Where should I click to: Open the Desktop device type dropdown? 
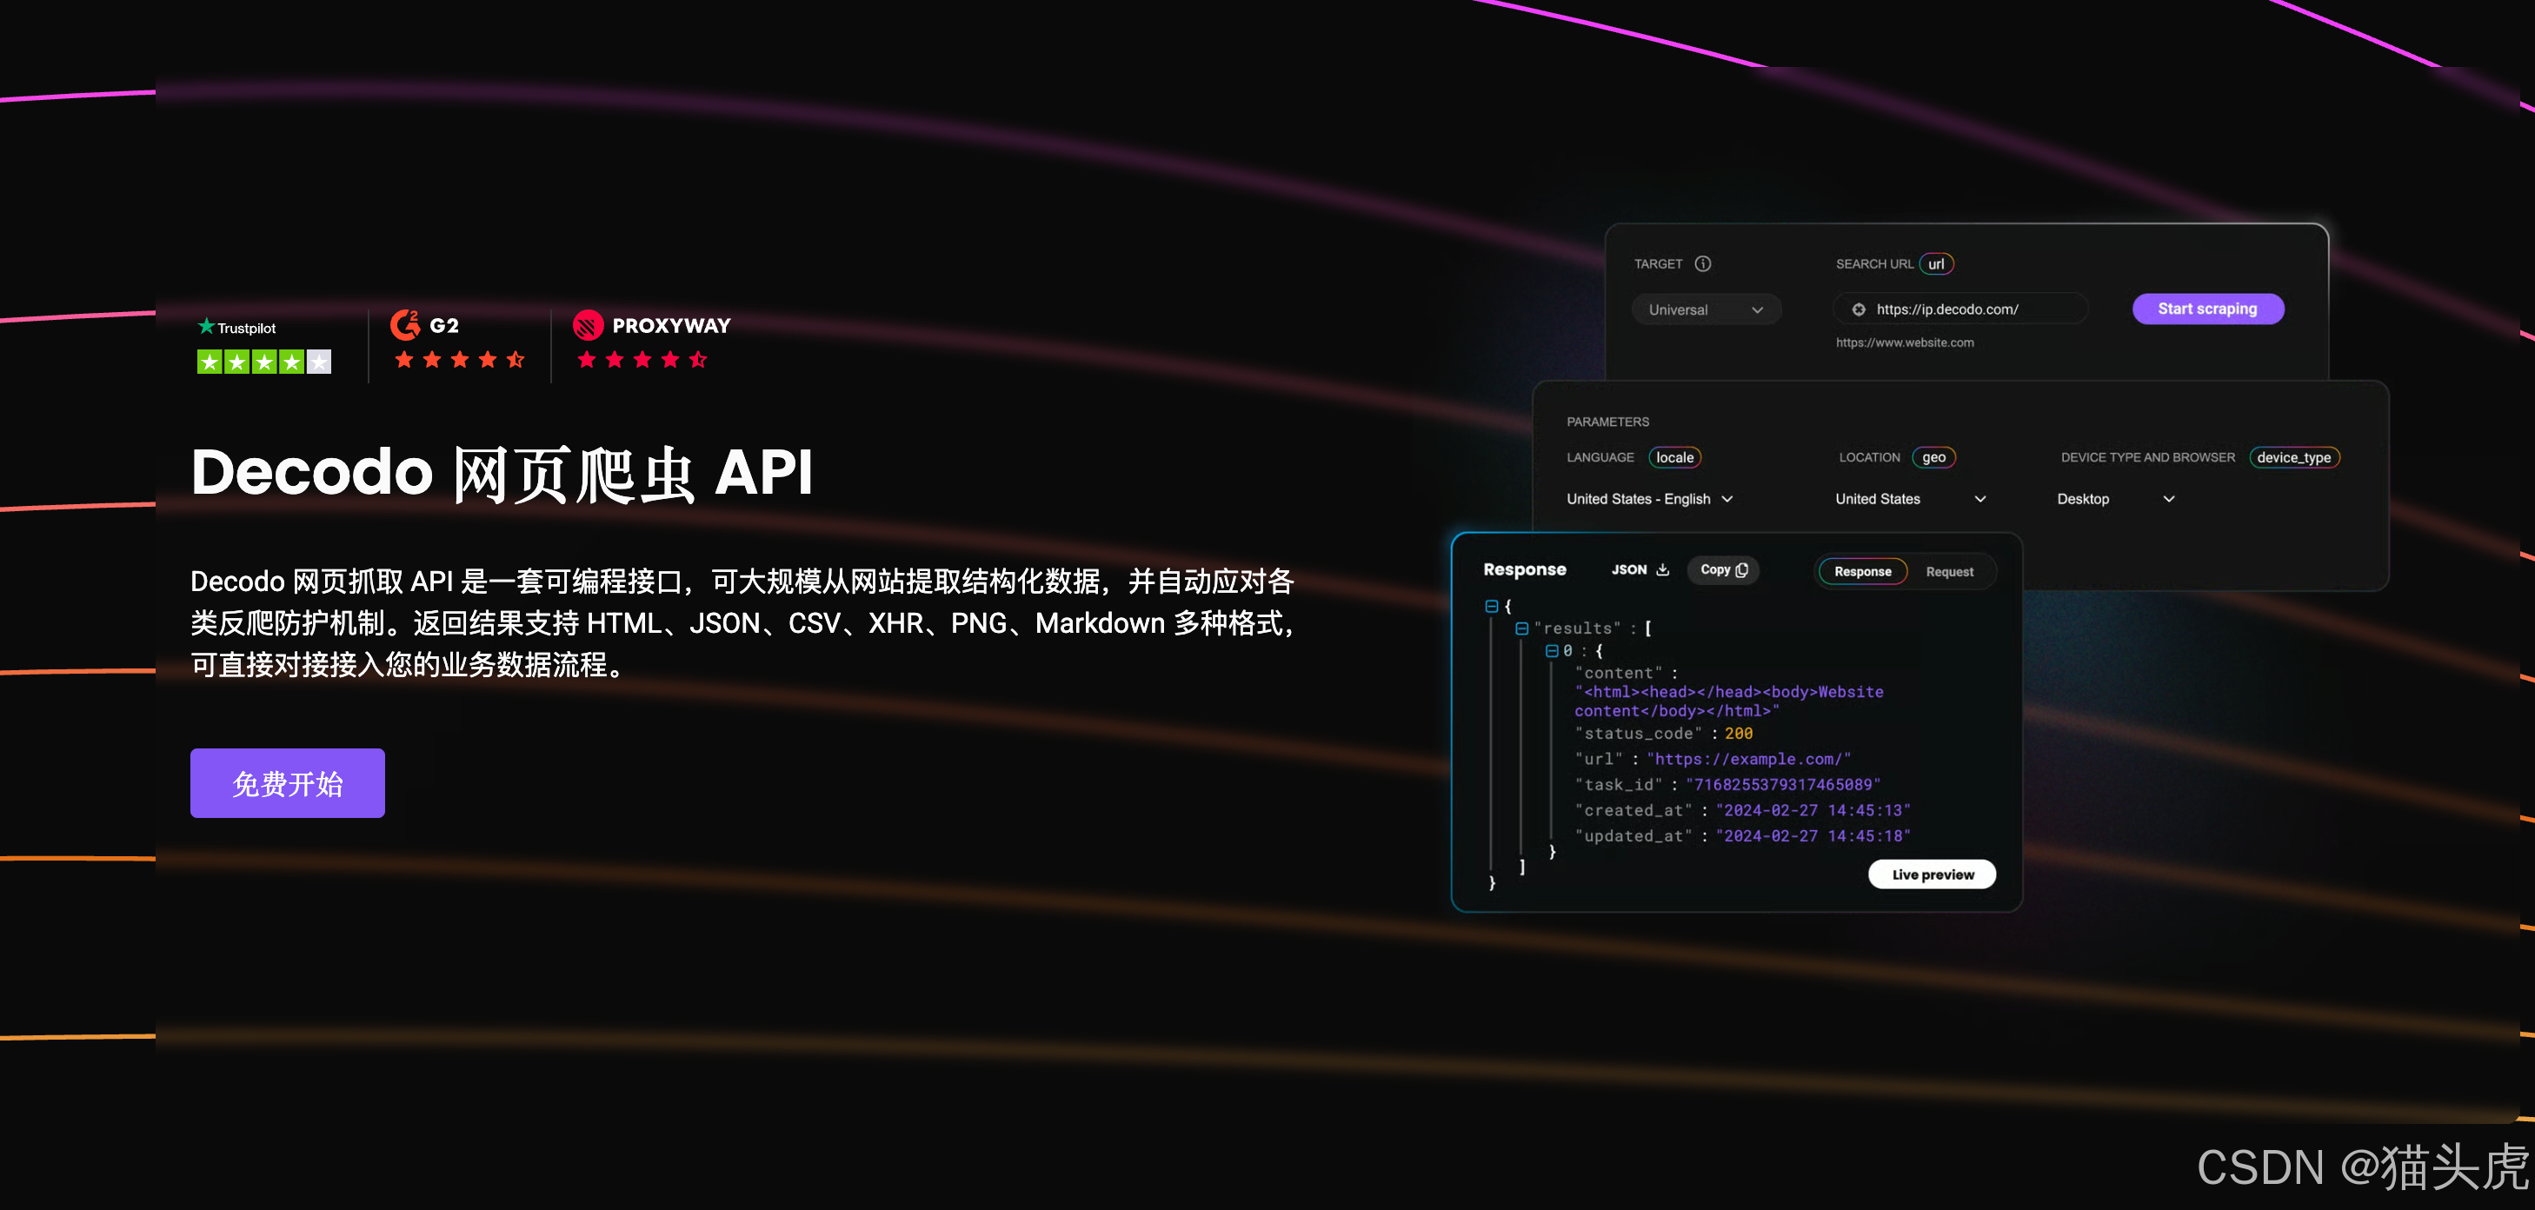[x=2116, y=499]
